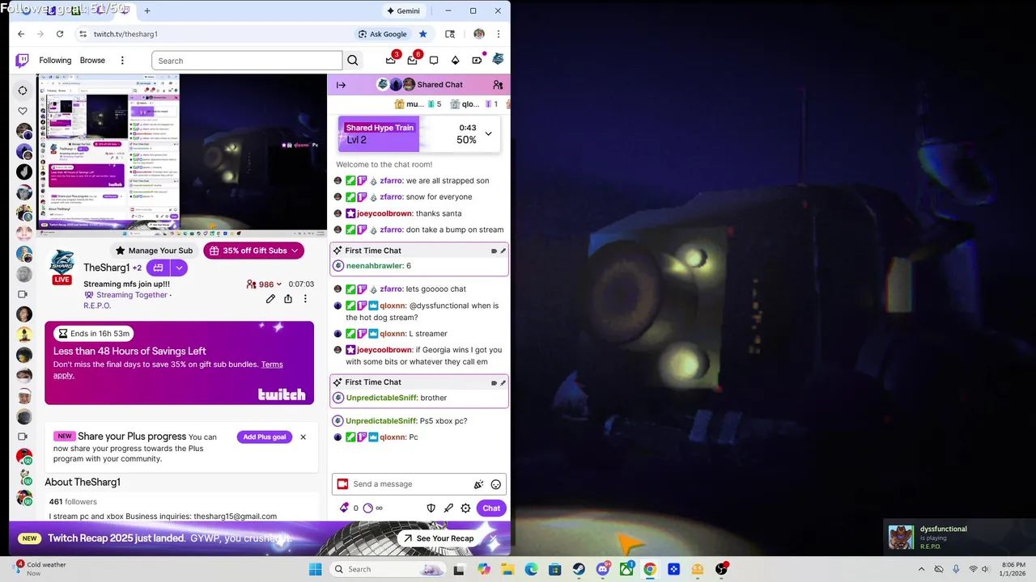Click the Twitch search magnifier button
This screenshot has width=1036, height=582.
point(353,61)
